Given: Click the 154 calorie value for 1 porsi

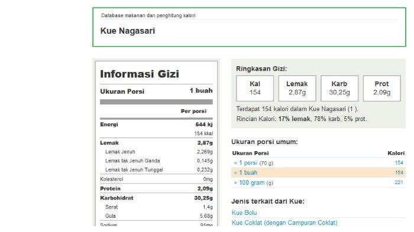Looking at the screenshot, I should pyautogui.click(x=399, y=163).
